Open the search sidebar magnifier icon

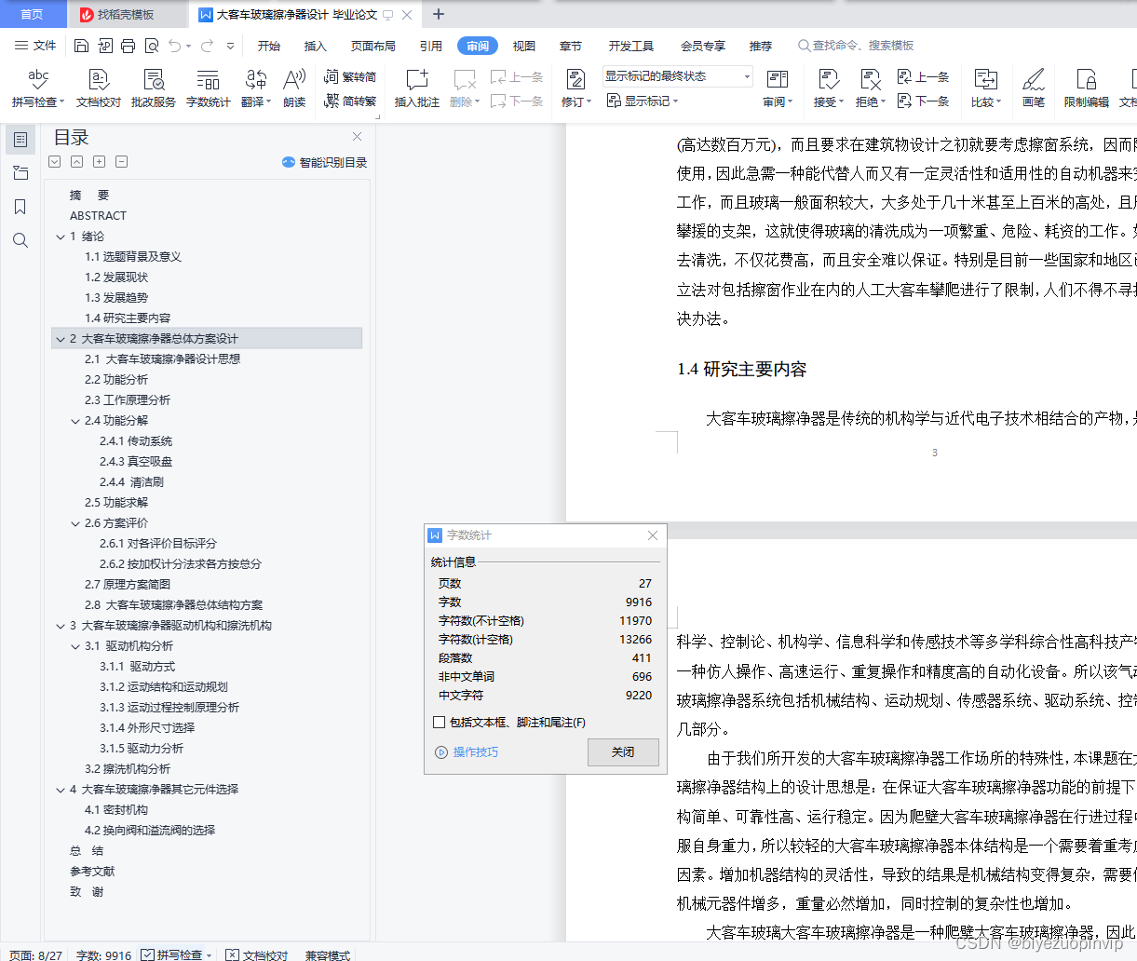pyautogui.click(x=20, y=240)
